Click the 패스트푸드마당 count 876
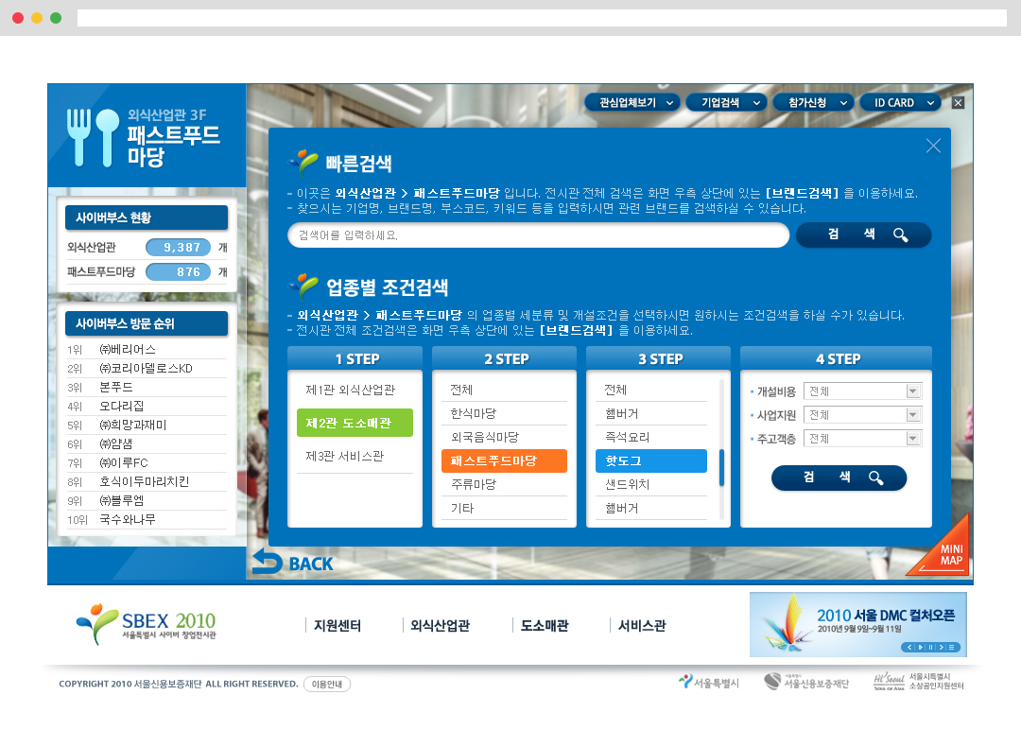Screen dimensions: 1021x747 click(179, 271)
